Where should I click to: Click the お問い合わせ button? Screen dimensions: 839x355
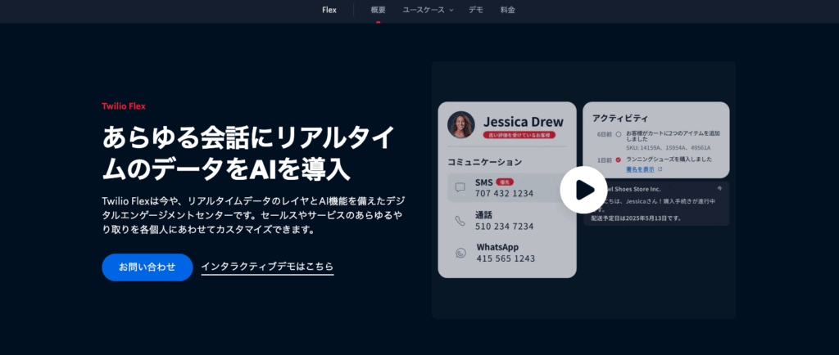tap(147, 267)
